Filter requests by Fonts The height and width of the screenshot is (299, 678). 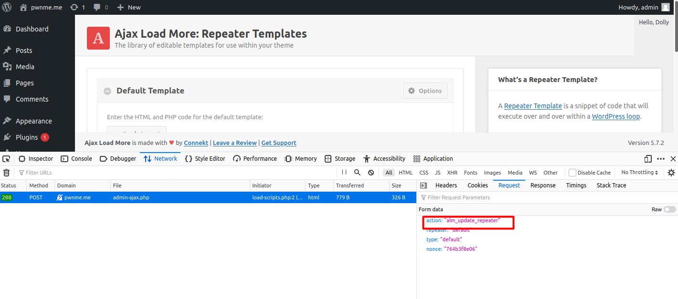tap(471, 173)
